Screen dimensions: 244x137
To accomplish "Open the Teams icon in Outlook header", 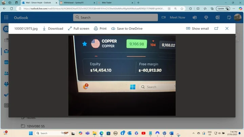I will 195,18.
